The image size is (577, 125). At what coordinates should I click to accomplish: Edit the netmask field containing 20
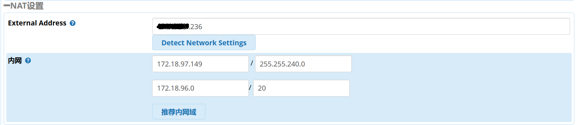click(x=301, y=88)
